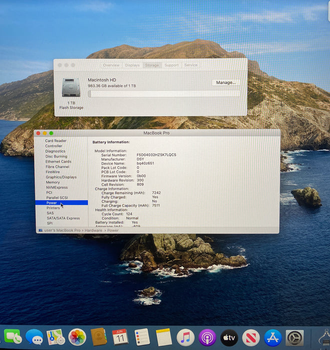Screen dimensions: 330x350
Task: Click the Charge Remaining value 7242
Action: tap(156, 192)
